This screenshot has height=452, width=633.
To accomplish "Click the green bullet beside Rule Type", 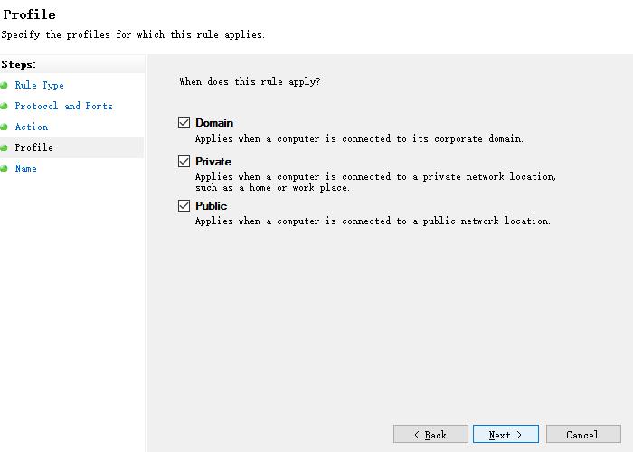I will click(5, 86).
